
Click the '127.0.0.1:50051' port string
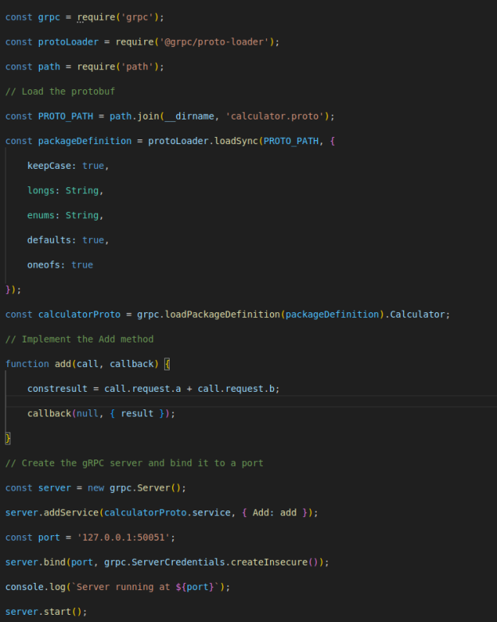coord(123,538)
